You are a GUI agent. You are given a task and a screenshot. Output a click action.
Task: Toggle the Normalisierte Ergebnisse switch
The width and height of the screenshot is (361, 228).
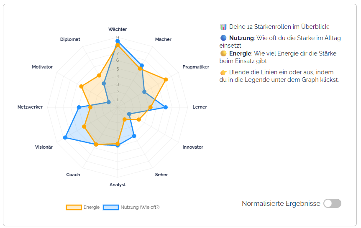pos(333,203)
